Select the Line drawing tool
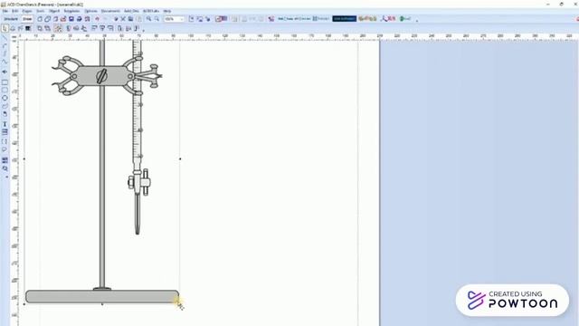 5,38
